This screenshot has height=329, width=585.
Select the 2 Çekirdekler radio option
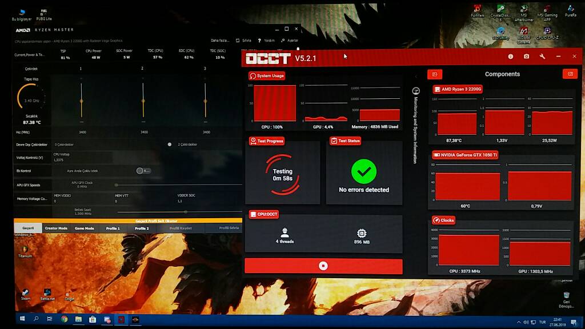click(x=169, y=145)
